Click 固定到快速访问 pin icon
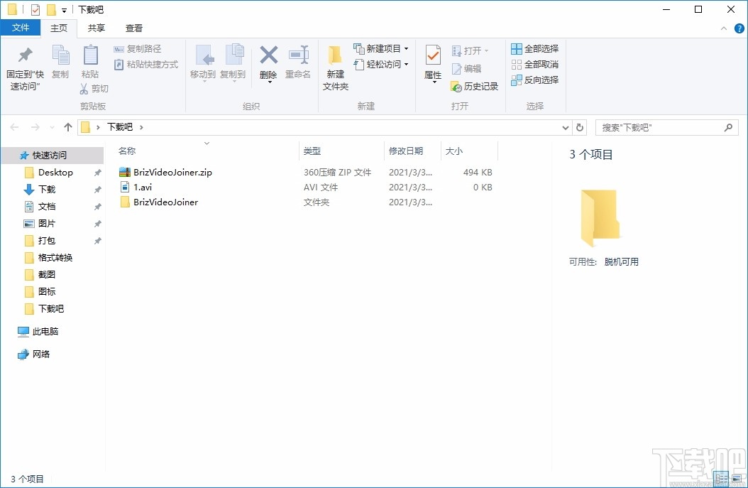748x488 pixels. (x=25, y=64)
